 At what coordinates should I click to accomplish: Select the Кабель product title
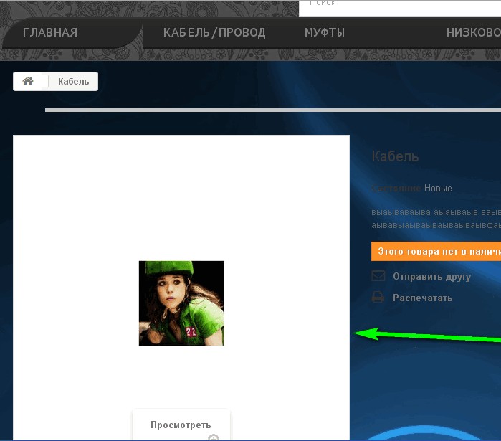[x=395, y=156]
